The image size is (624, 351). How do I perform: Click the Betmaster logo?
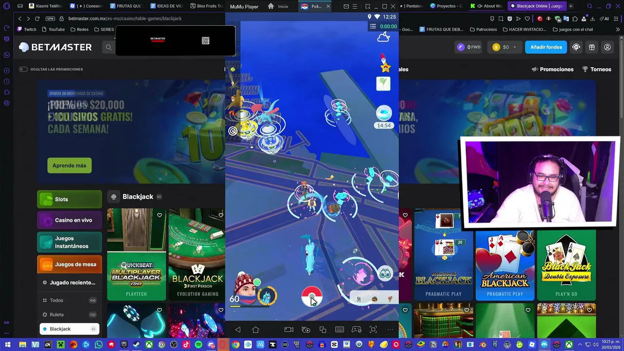[55, 47]
